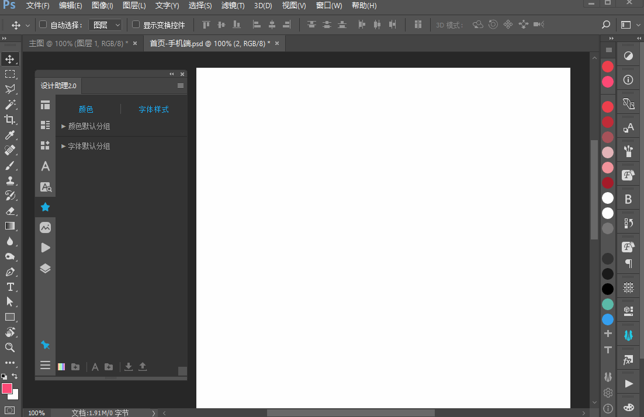Open the paragraph panel icon on right dock
Screen dimensions: 644x417
[628, 263]
